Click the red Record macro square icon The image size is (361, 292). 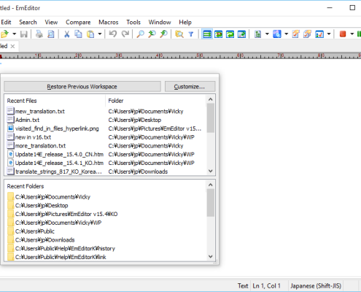click(343, 34)
